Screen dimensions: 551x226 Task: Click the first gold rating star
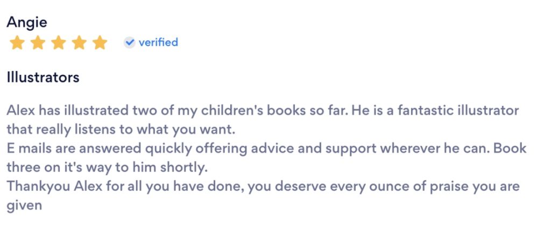pos(17,43)
